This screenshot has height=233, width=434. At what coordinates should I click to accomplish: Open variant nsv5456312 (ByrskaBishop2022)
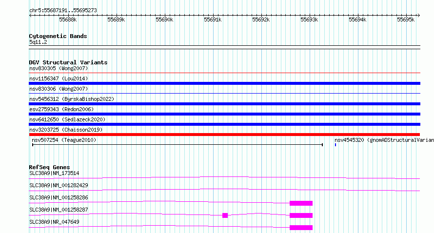[x=72, y=99]
